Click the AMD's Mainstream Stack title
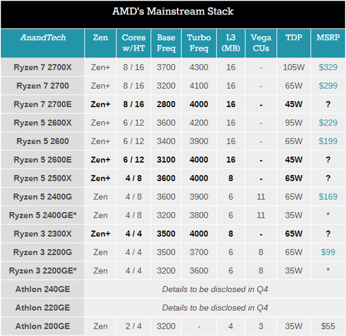346x336 pixels. 173,11
